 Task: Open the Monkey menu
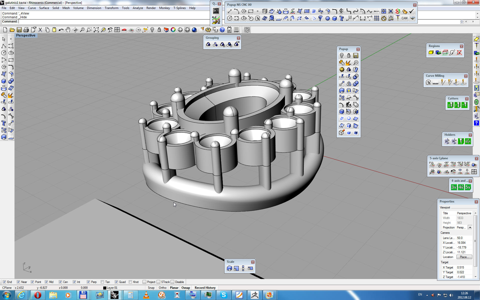coord(164,8)
